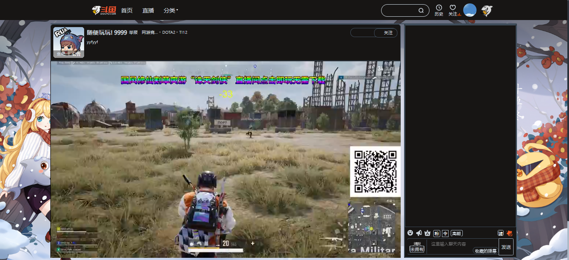Open the DOTA2 breadcrumb link
The width and height of the screenshot is (569, 260).
tap(168, 32)
